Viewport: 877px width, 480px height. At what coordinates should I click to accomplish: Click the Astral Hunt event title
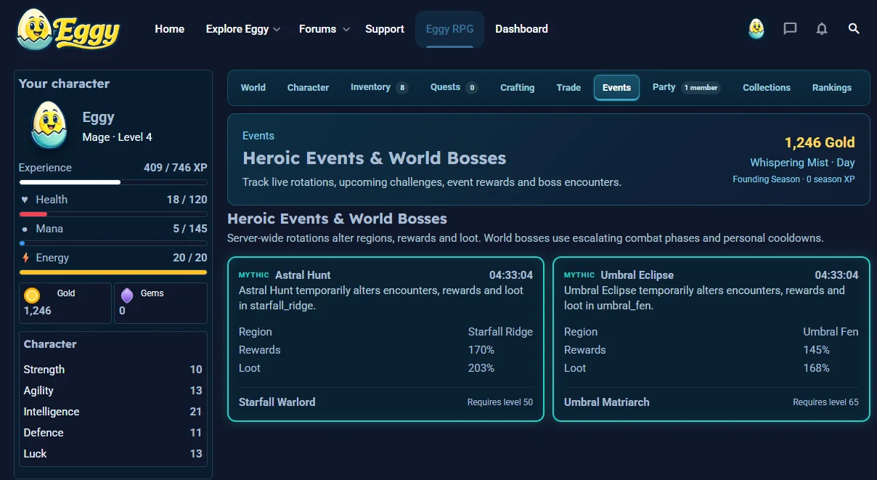pos(303,275)
